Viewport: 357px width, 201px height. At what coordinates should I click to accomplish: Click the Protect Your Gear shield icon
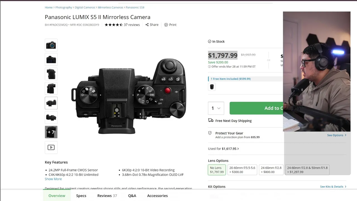click(x=210, y=133)
